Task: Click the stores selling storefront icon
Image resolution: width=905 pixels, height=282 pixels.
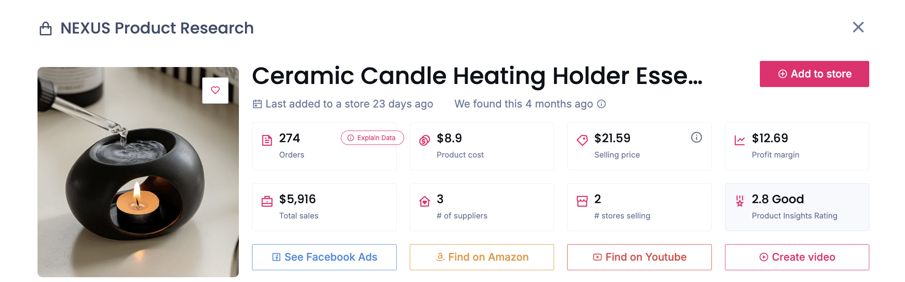Action: [581, 201]
